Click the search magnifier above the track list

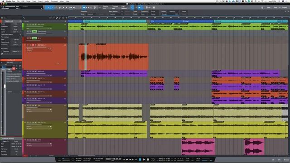pyautogui.click(x=24, y=18)
